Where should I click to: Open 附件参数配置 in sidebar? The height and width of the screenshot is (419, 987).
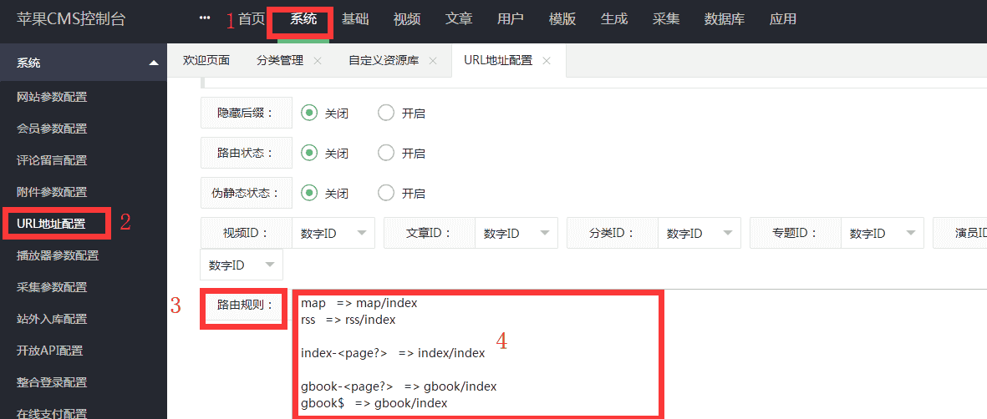52,192
